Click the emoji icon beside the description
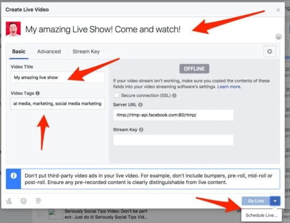290x223 pixels. (278, 37)
